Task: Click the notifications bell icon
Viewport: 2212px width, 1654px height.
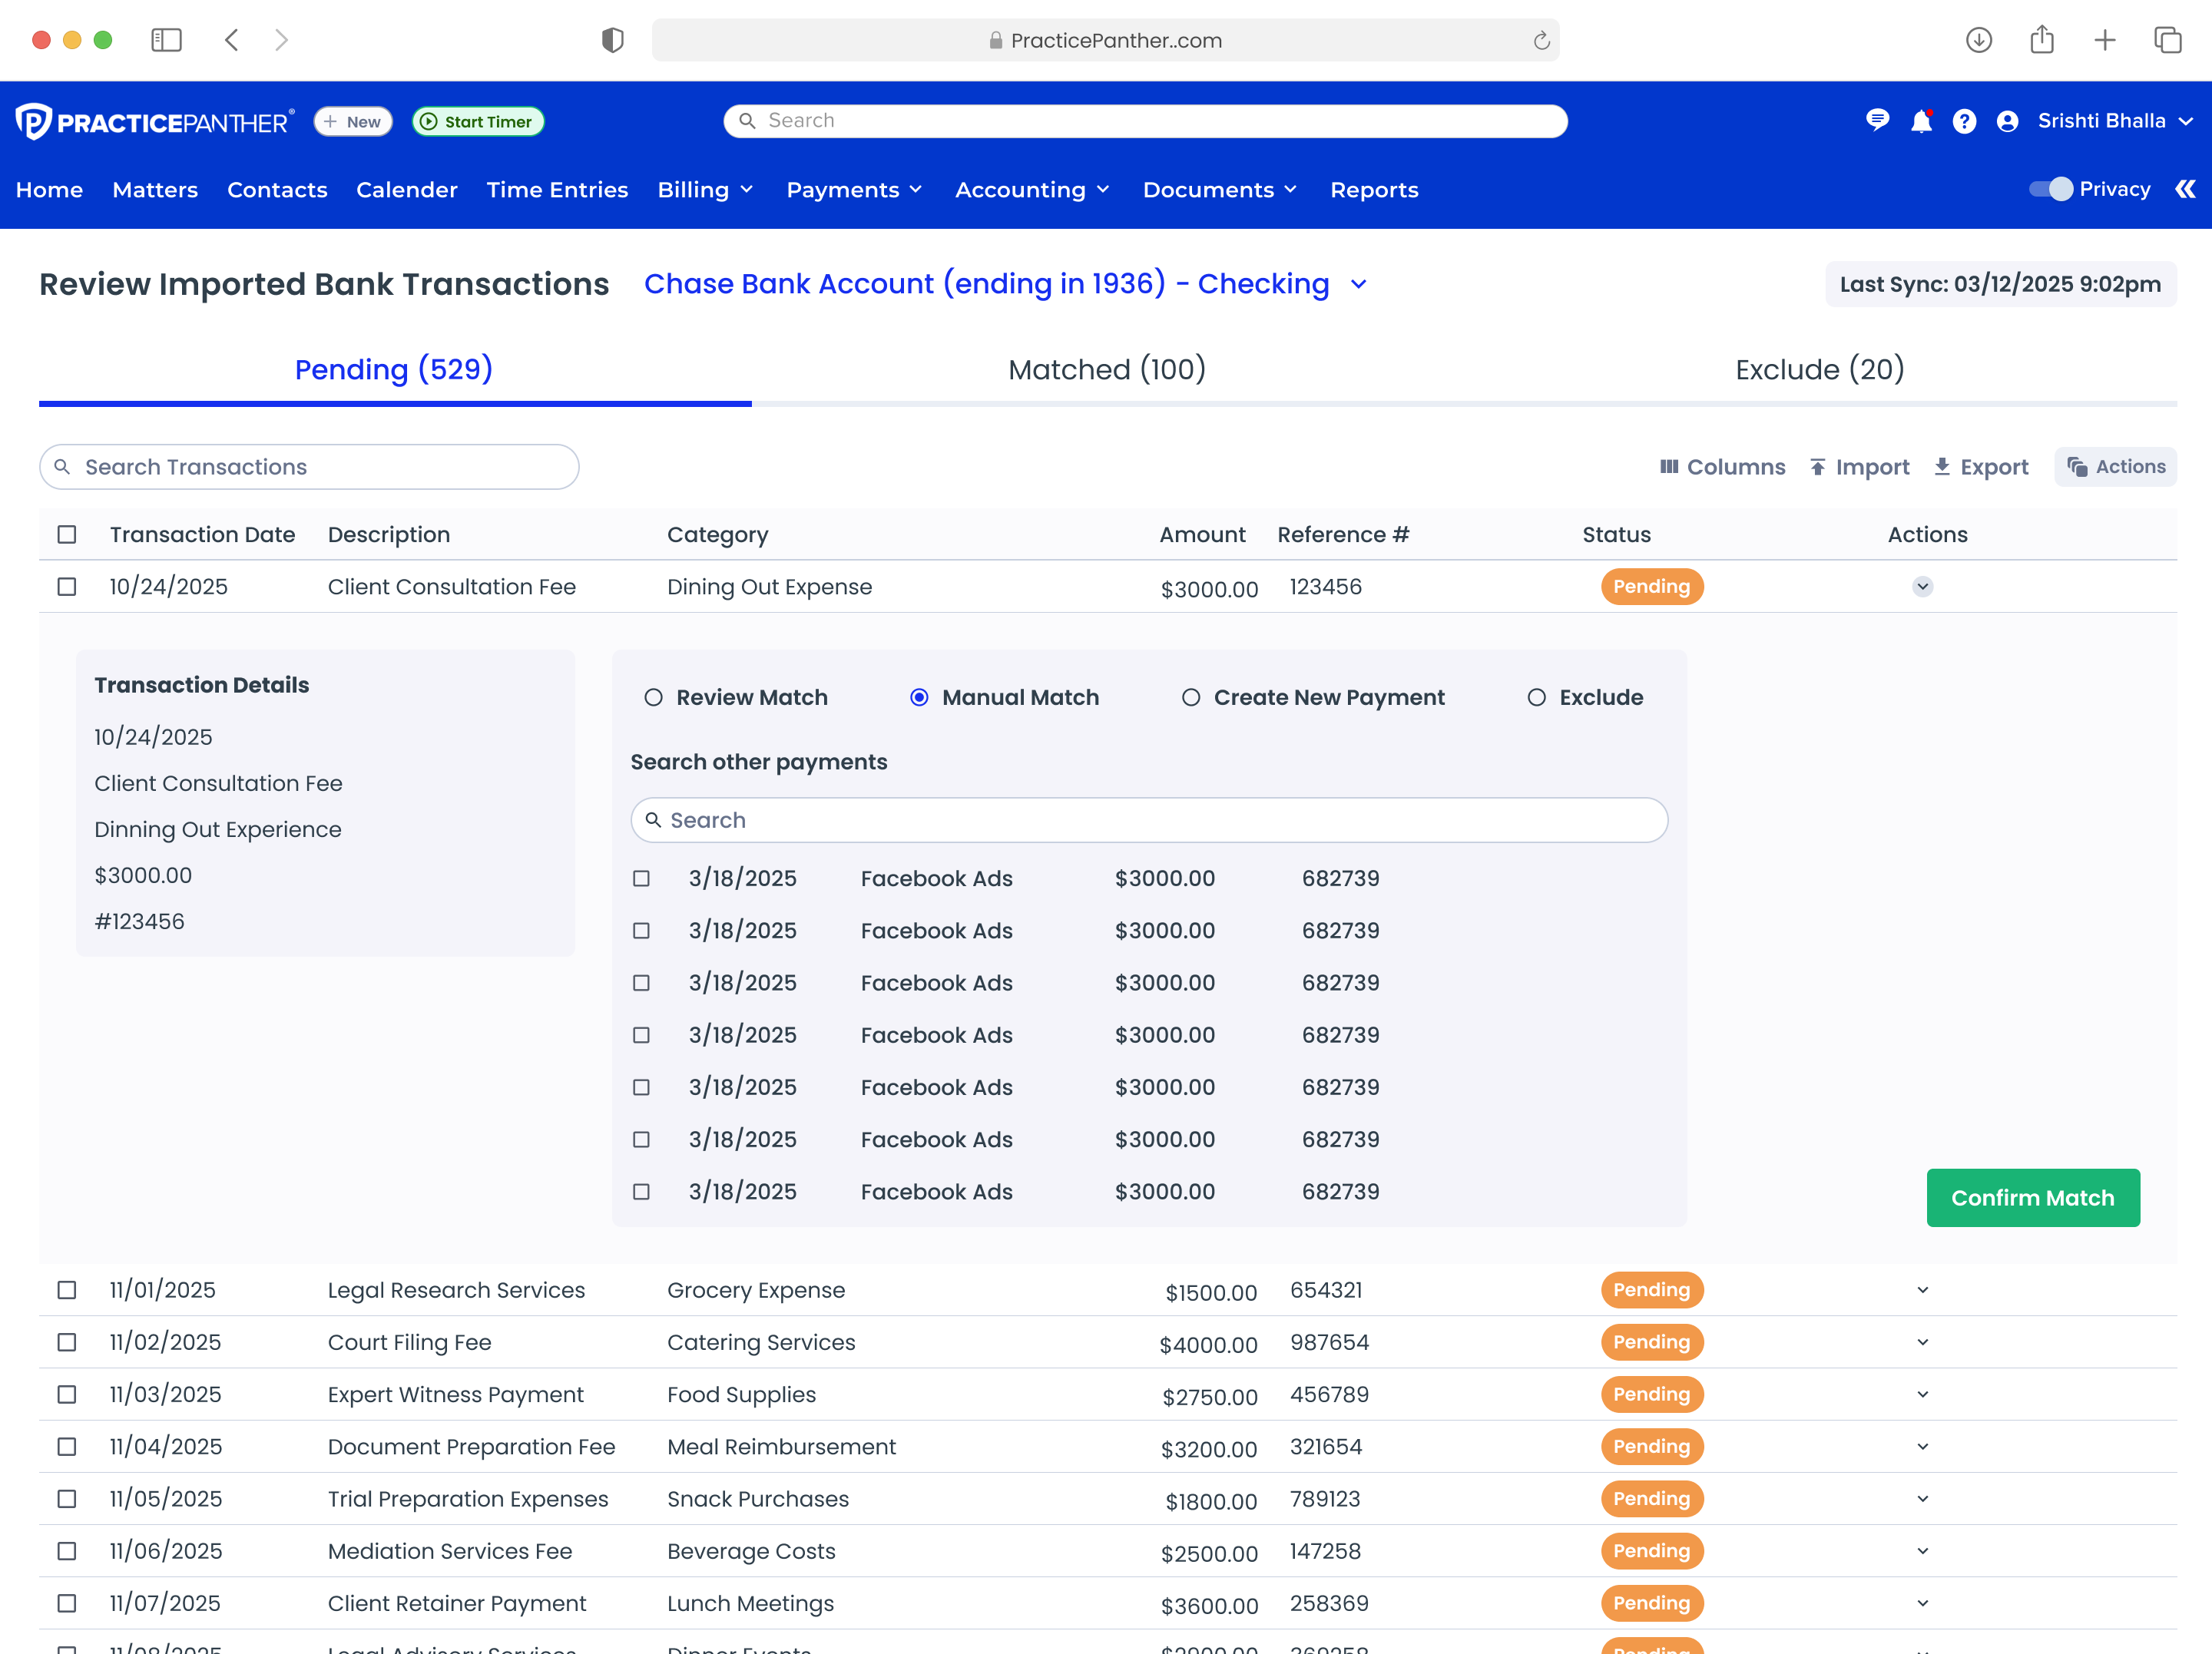Action: pos(1921,121)
